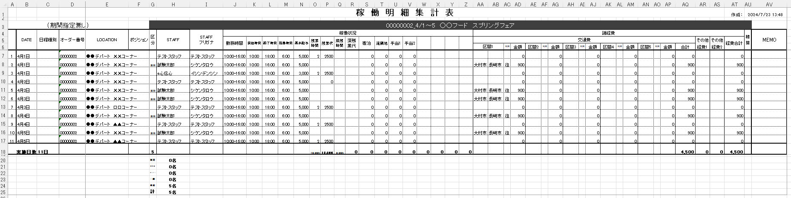Select column header E
The width and height of the screenshot is (791, 198).
click(107, 5)
